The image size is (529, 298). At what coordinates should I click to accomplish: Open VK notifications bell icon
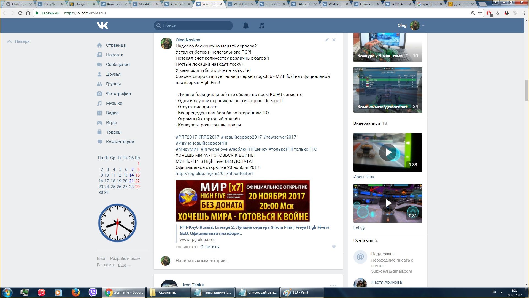[x=246, y=26]
